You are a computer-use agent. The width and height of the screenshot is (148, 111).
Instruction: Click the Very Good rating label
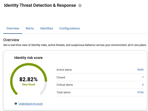tap(28, 85)
